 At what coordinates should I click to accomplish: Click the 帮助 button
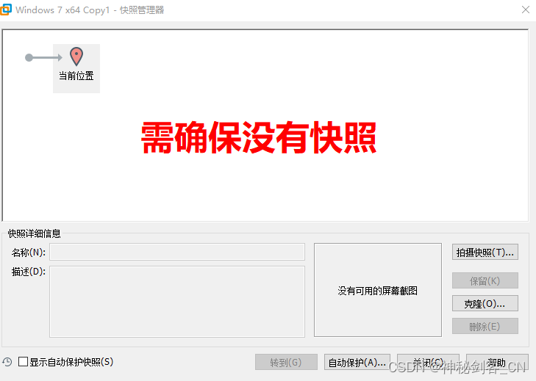tap(497, 362)
